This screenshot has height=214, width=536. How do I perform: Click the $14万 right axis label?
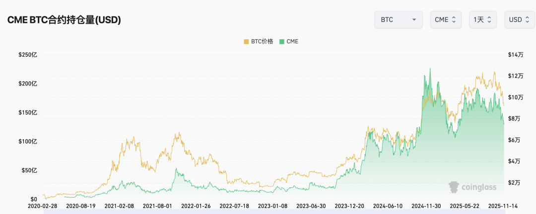pos(514,55)
